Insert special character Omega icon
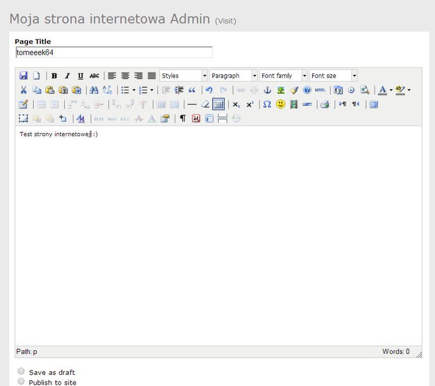 point(267,105)
